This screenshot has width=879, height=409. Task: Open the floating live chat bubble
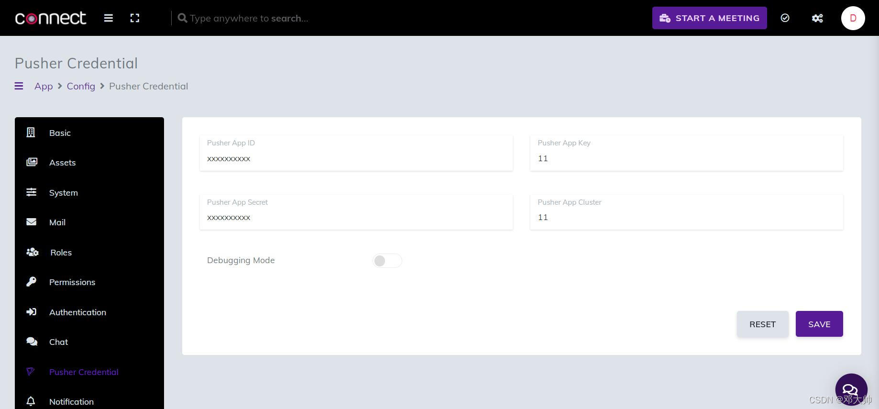851,389
